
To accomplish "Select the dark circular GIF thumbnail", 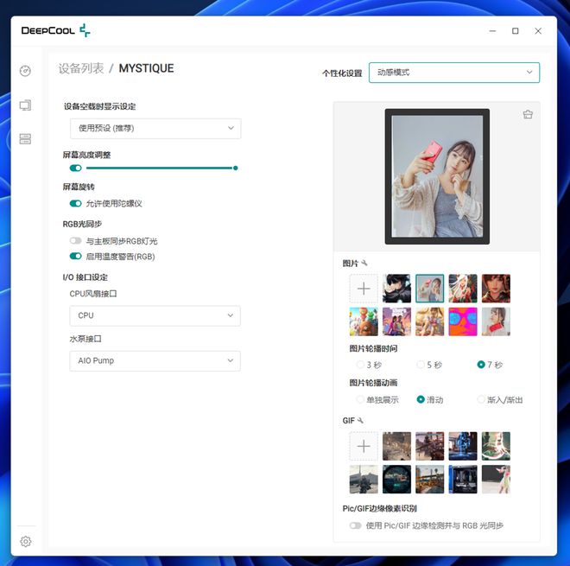I will click(x=396, y=479).
